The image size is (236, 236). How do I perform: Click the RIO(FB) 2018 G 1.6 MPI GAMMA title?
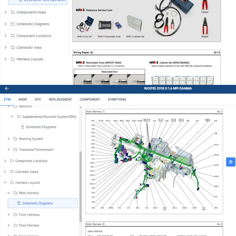[168, 89]
